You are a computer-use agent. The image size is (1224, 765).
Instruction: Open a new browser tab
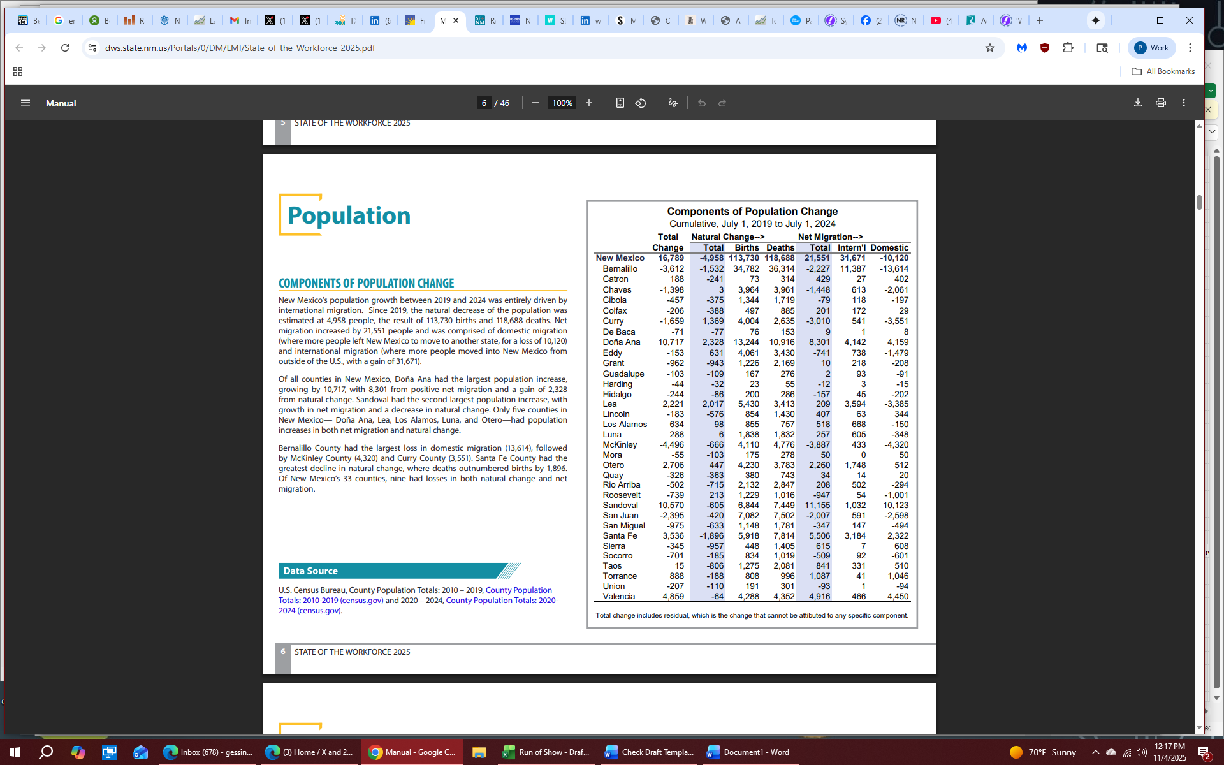coord(1040,20)
